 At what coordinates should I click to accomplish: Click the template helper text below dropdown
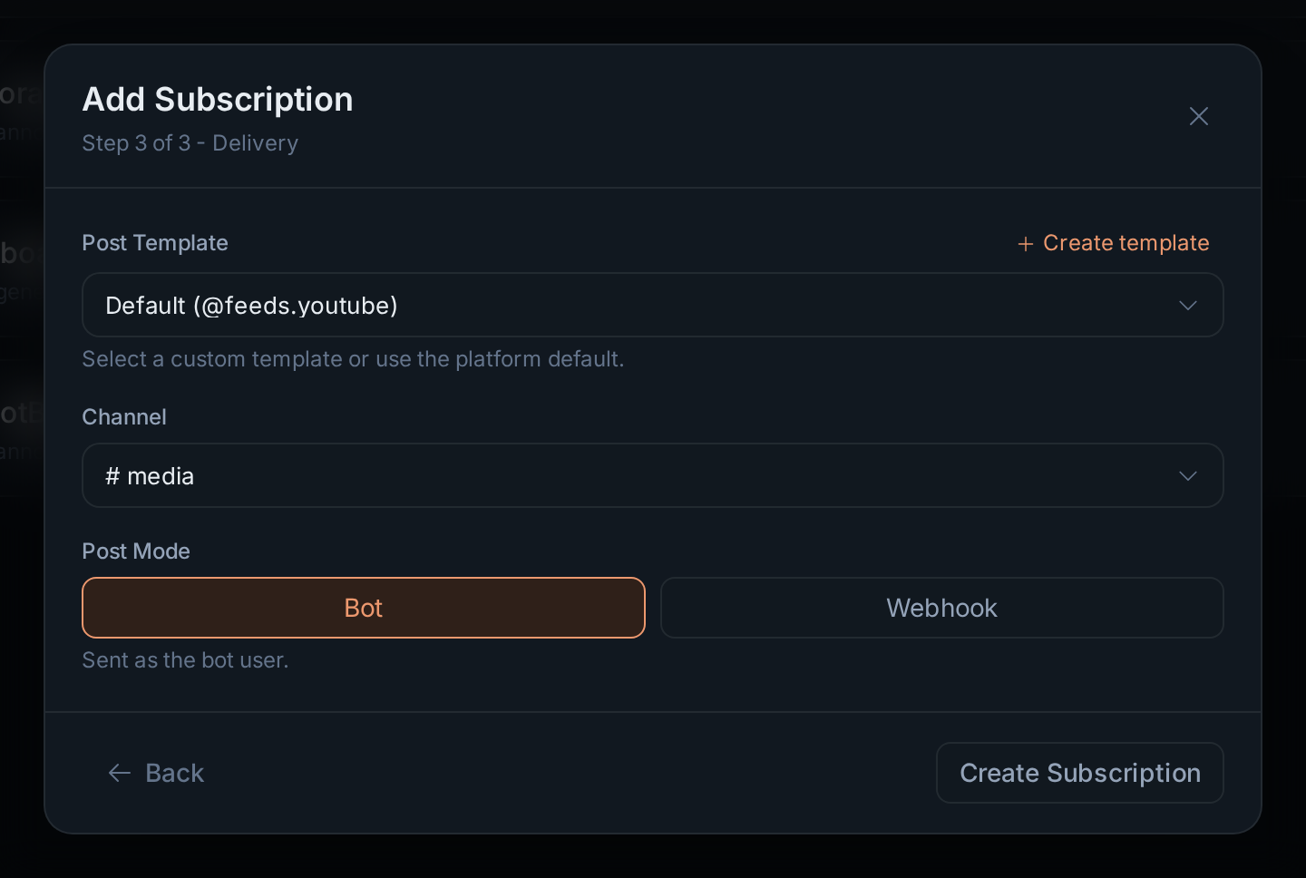tap(353, 359)
